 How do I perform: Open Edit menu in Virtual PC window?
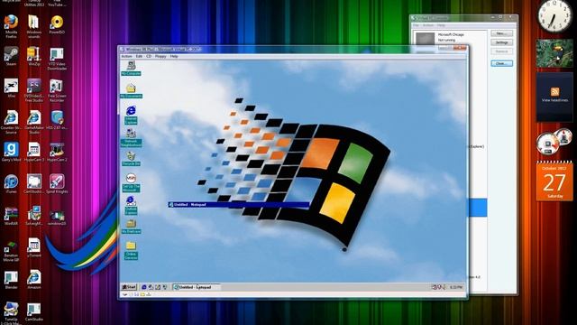(x=139, y=56)
